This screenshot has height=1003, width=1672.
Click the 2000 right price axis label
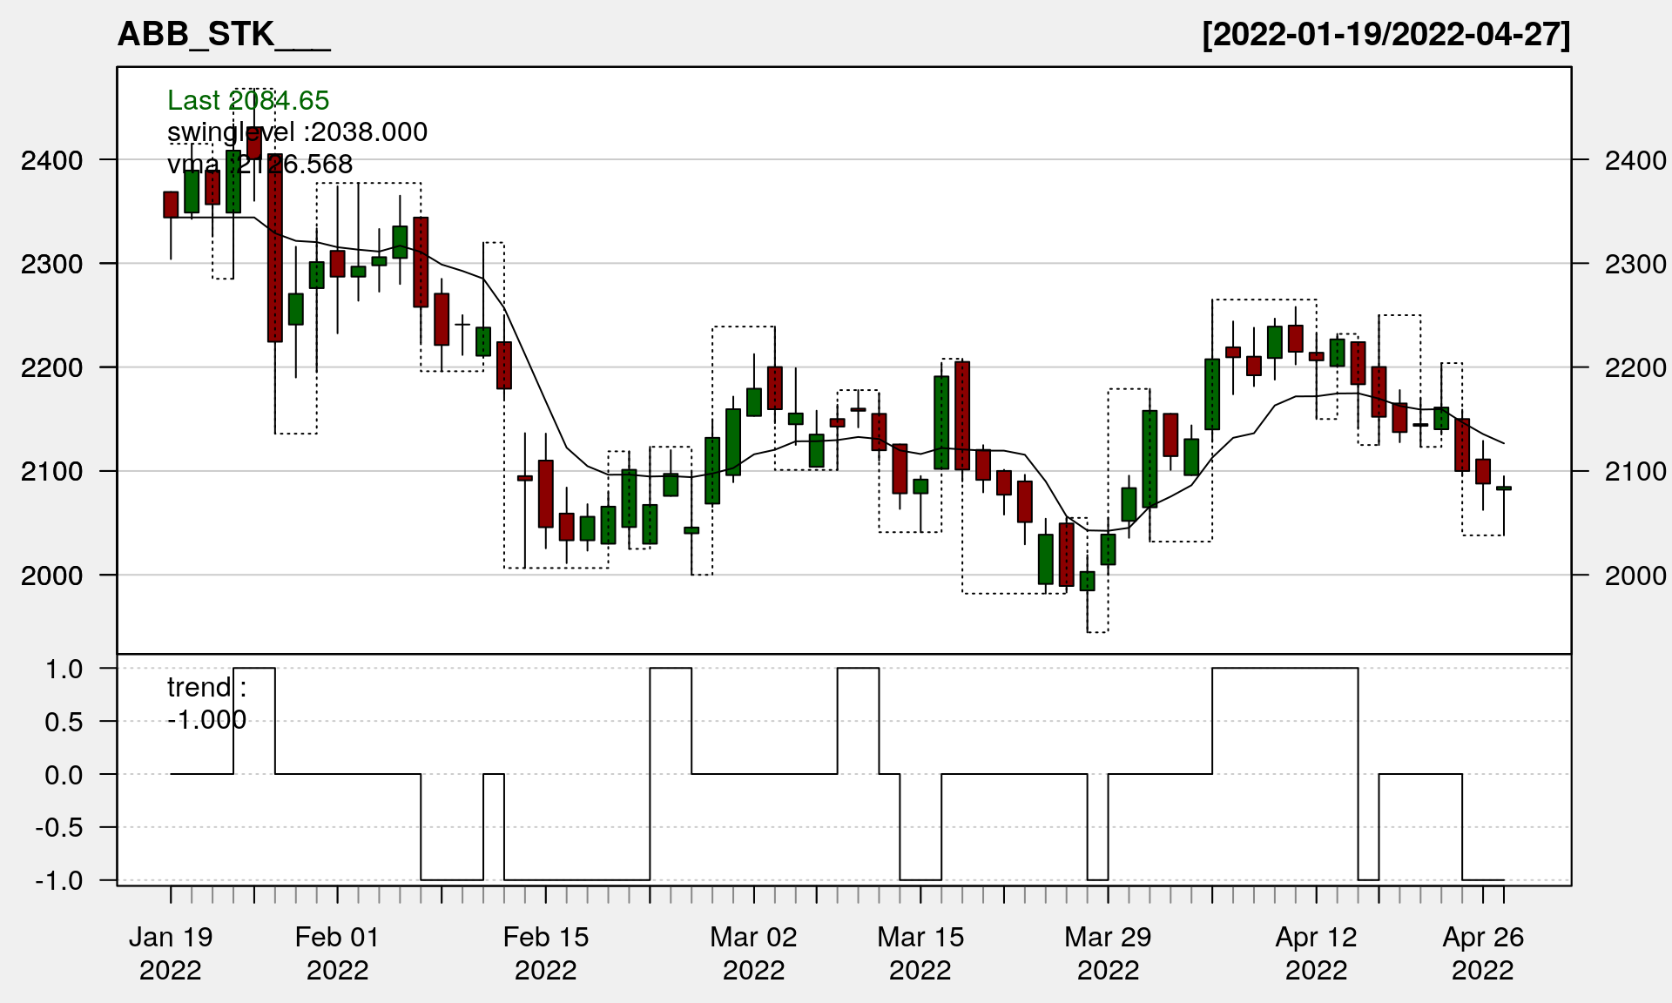click(1635, 576)
